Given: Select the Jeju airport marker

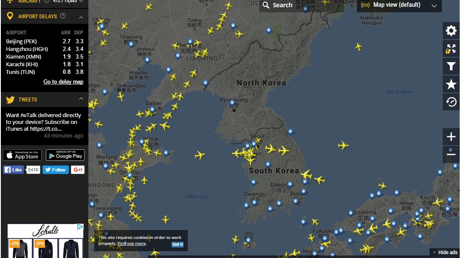Looking at the screenshot, I should coord(249,240).
